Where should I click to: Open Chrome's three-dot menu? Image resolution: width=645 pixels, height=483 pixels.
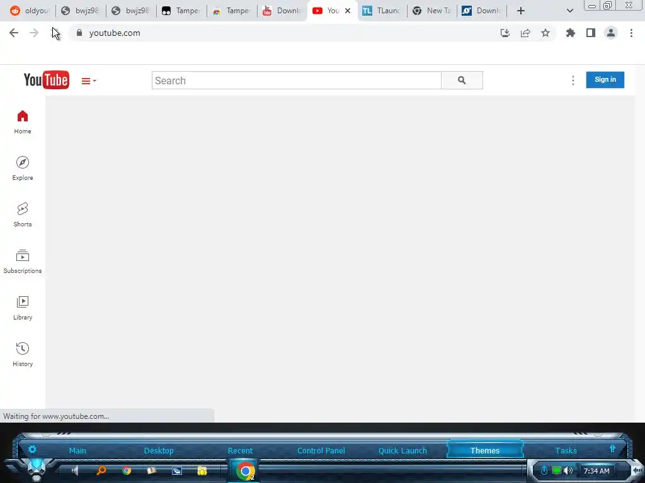[x=631, y=33]
